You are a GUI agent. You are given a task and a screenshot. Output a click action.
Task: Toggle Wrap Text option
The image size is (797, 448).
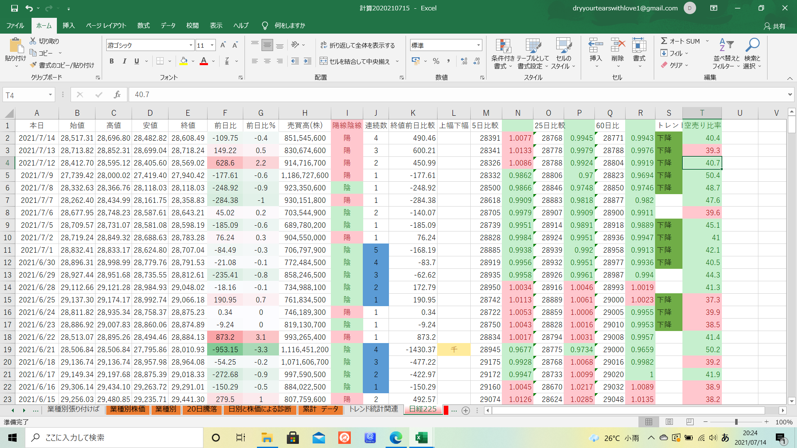tap(357, 45)
